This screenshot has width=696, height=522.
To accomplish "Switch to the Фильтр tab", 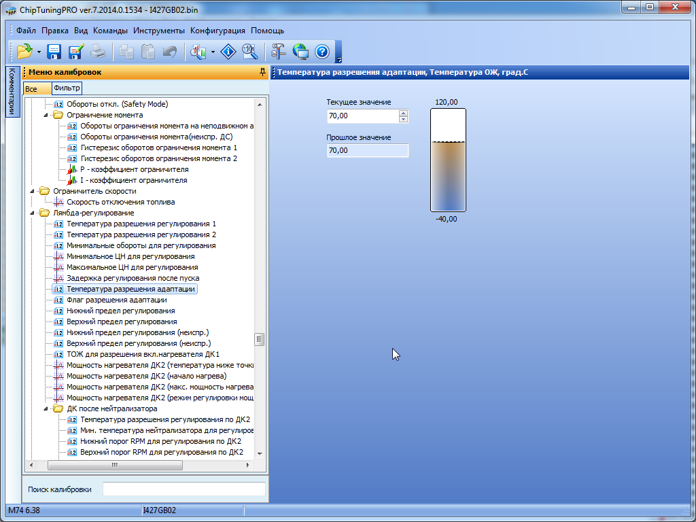I will (67, 88).
